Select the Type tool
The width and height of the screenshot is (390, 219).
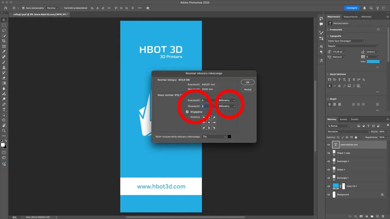(4, 109)
